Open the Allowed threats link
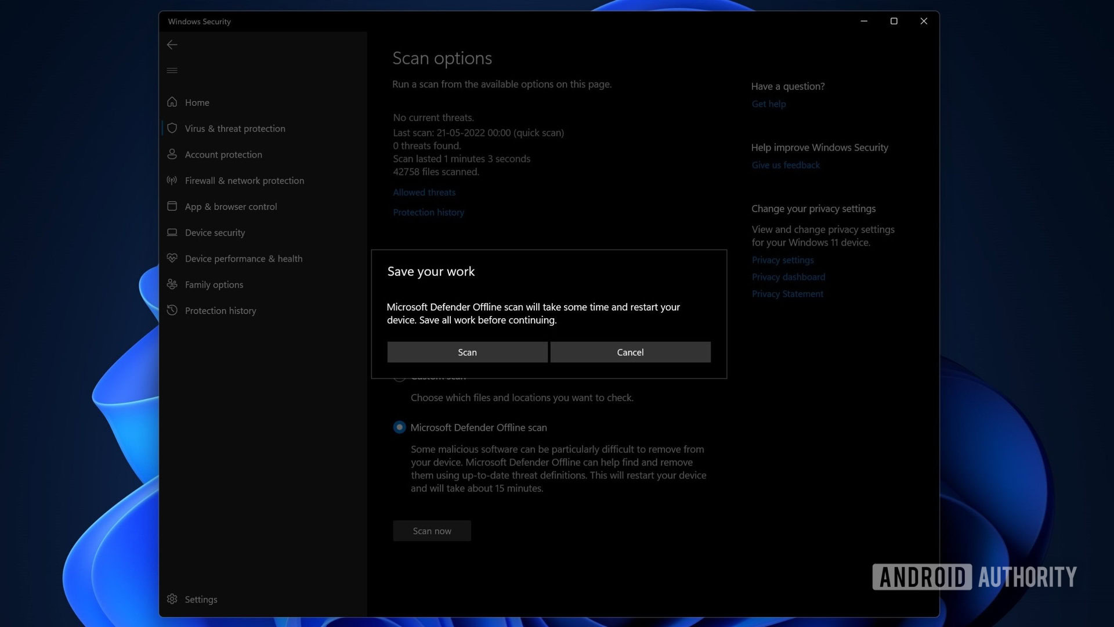The width and height of the screenshot is (1114, 627). click(x=423, y=192)
